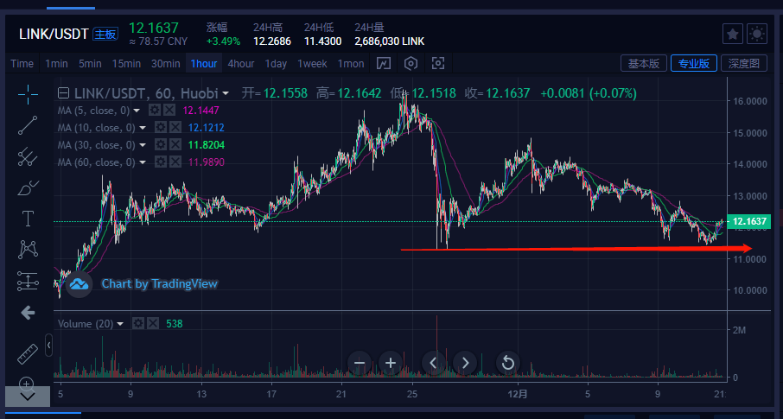Open the indicators chart icon

click(384, 63)
